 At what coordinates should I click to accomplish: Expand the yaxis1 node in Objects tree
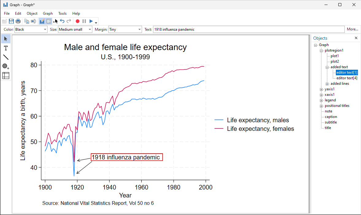tap(321, 89)
